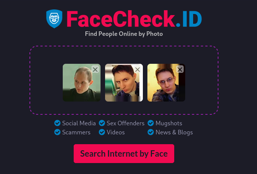Remove the first uploaded photo with X
Image resolution: width=257 pixels, height=174 pixels.
95,69
